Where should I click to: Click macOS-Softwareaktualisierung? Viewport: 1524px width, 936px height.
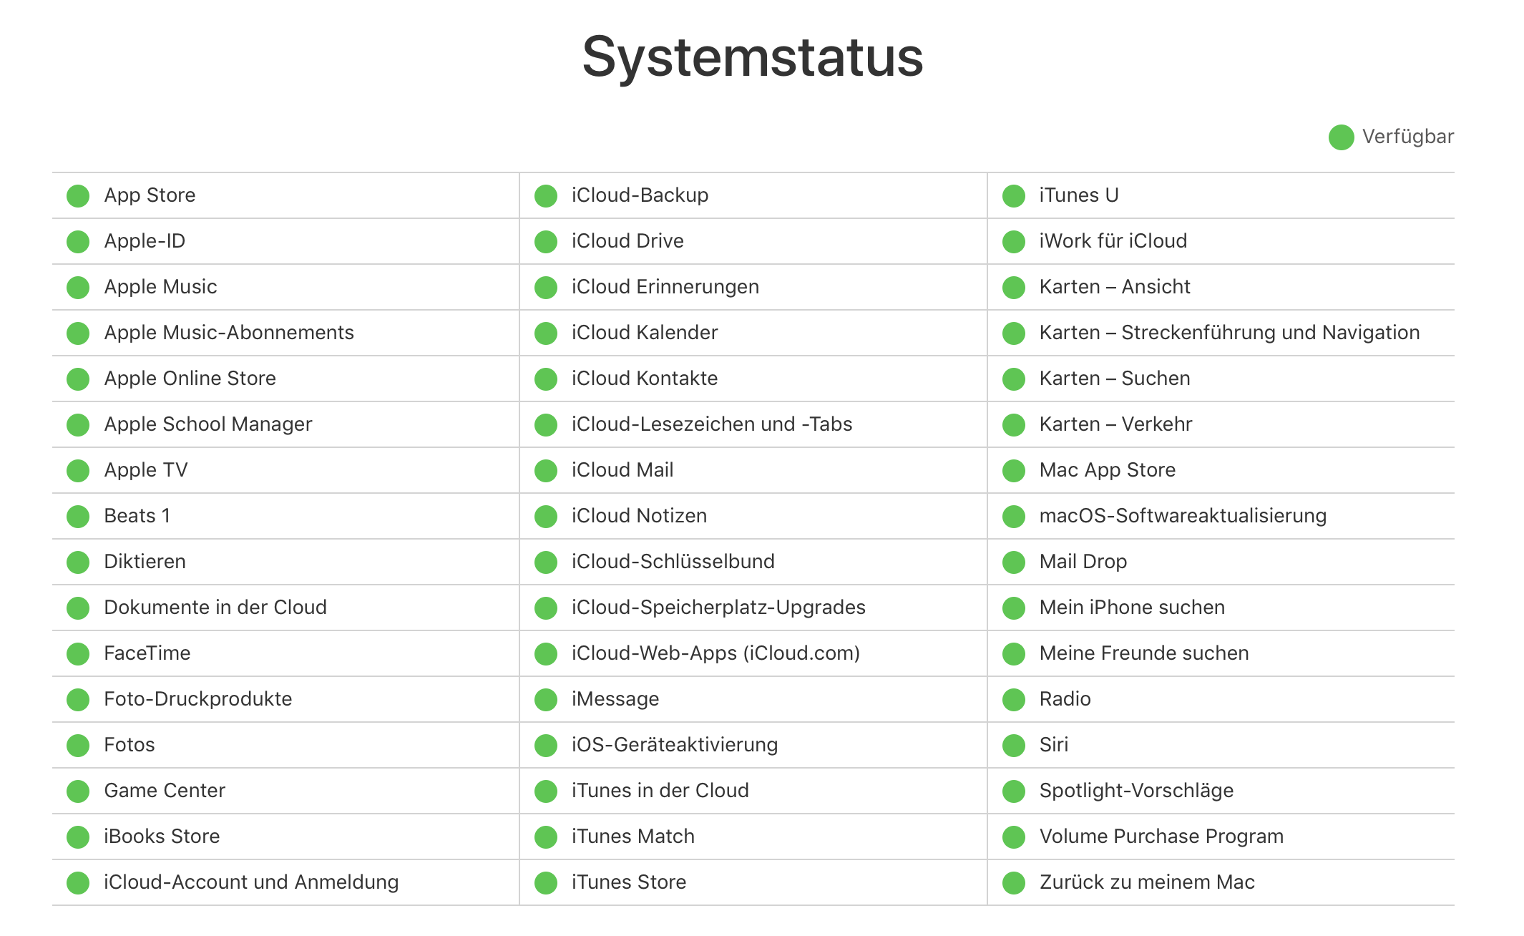tap(1183, 516)
